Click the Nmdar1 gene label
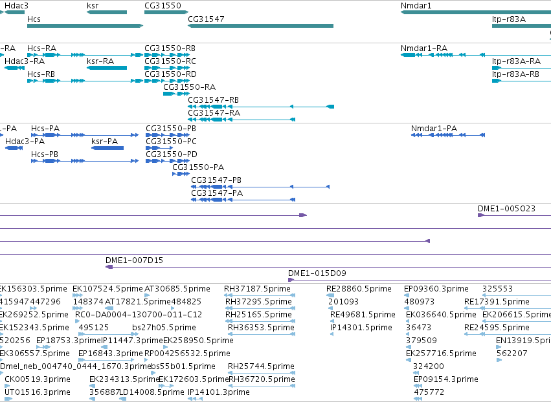Image resolution: width=551 pixels, height=402 pixels. [x=416, y=6]
